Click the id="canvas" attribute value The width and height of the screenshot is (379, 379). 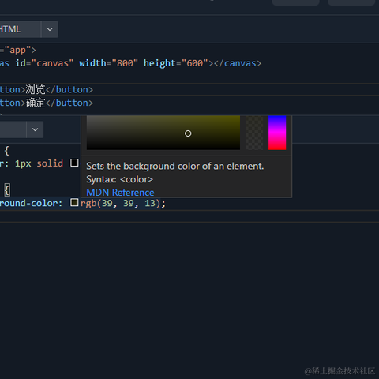point(52,63)
